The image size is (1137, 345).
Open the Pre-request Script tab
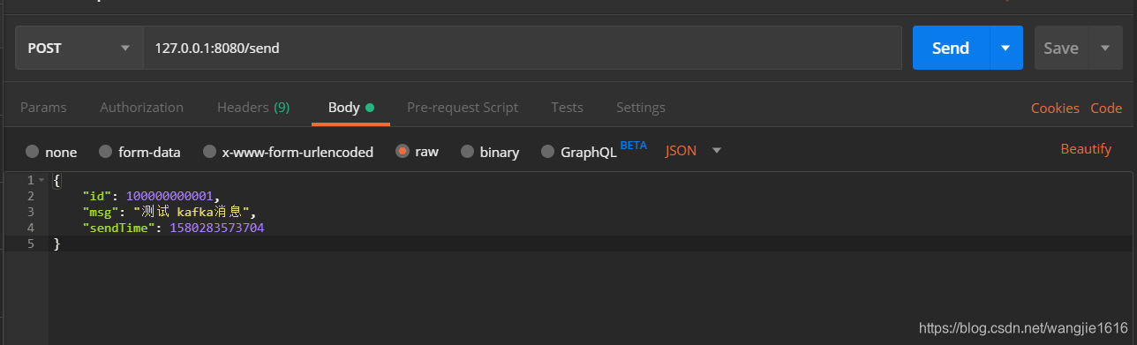click(463, 108)
